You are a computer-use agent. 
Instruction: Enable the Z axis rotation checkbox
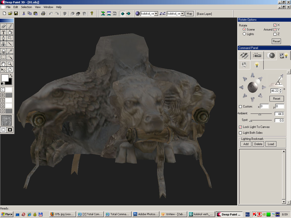(275, 34)
